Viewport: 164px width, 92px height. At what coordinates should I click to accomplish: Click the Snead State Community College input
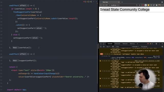pyautogui.click(x=131, y=9)
